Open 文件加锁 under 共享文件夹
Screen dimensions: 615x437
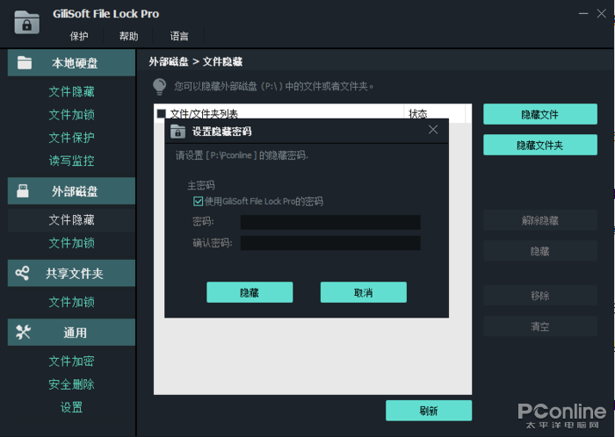[x=71, y=302]
